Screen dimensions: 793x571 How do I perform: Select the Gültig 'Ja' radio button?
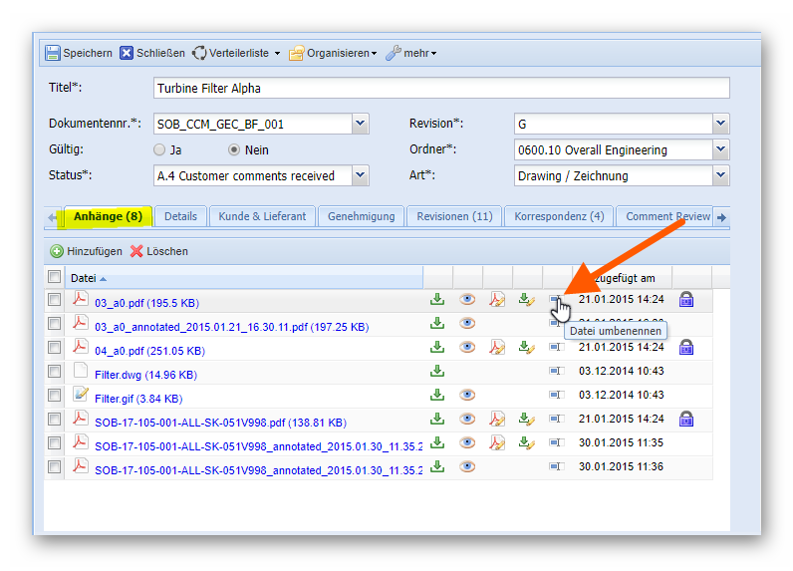[159, 150]
